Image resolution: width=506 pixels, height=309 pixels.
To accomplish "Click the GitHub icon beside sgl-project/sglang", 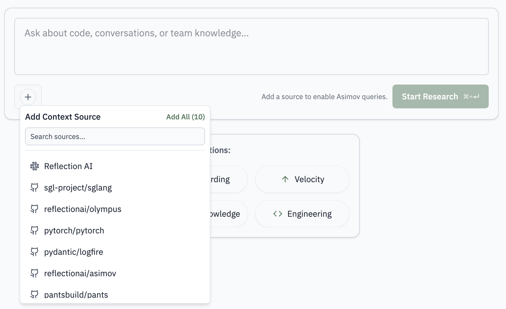I will tap(35, 188).
